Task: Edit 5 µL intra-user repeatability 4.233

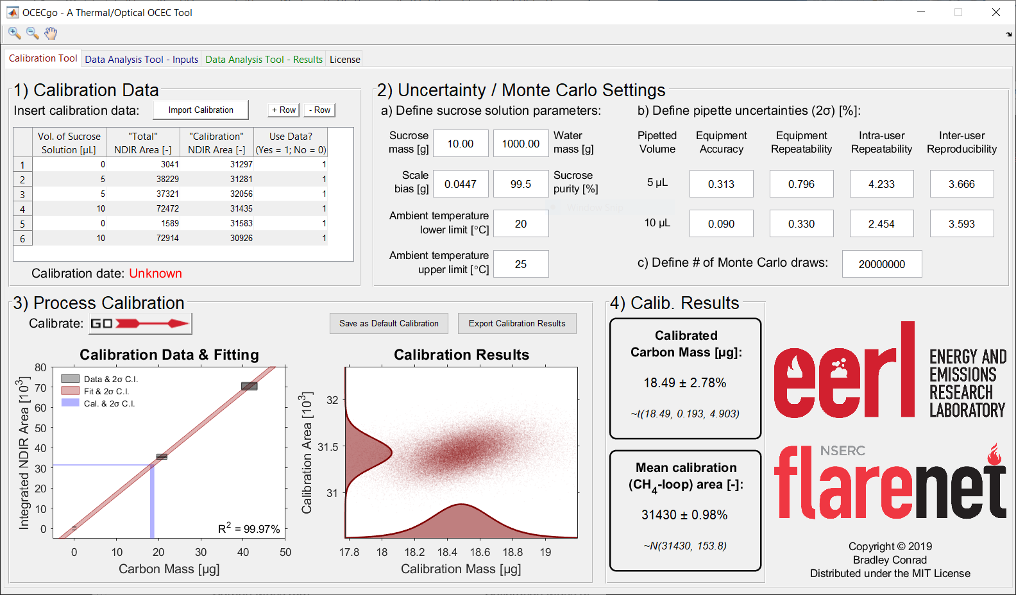Action: (x=882, y=184)
